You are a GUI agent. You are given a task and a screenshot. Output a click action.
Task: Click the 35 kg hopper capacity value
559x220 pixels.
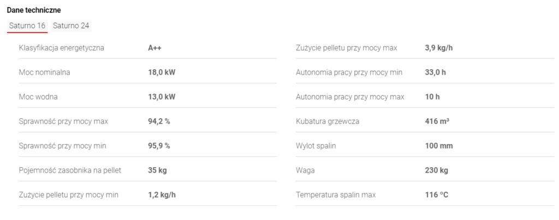157,170
